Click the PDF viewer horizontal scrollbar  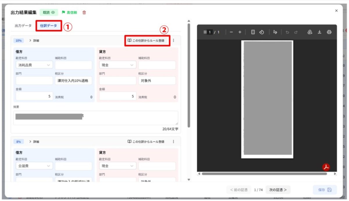tap(264, 174)
